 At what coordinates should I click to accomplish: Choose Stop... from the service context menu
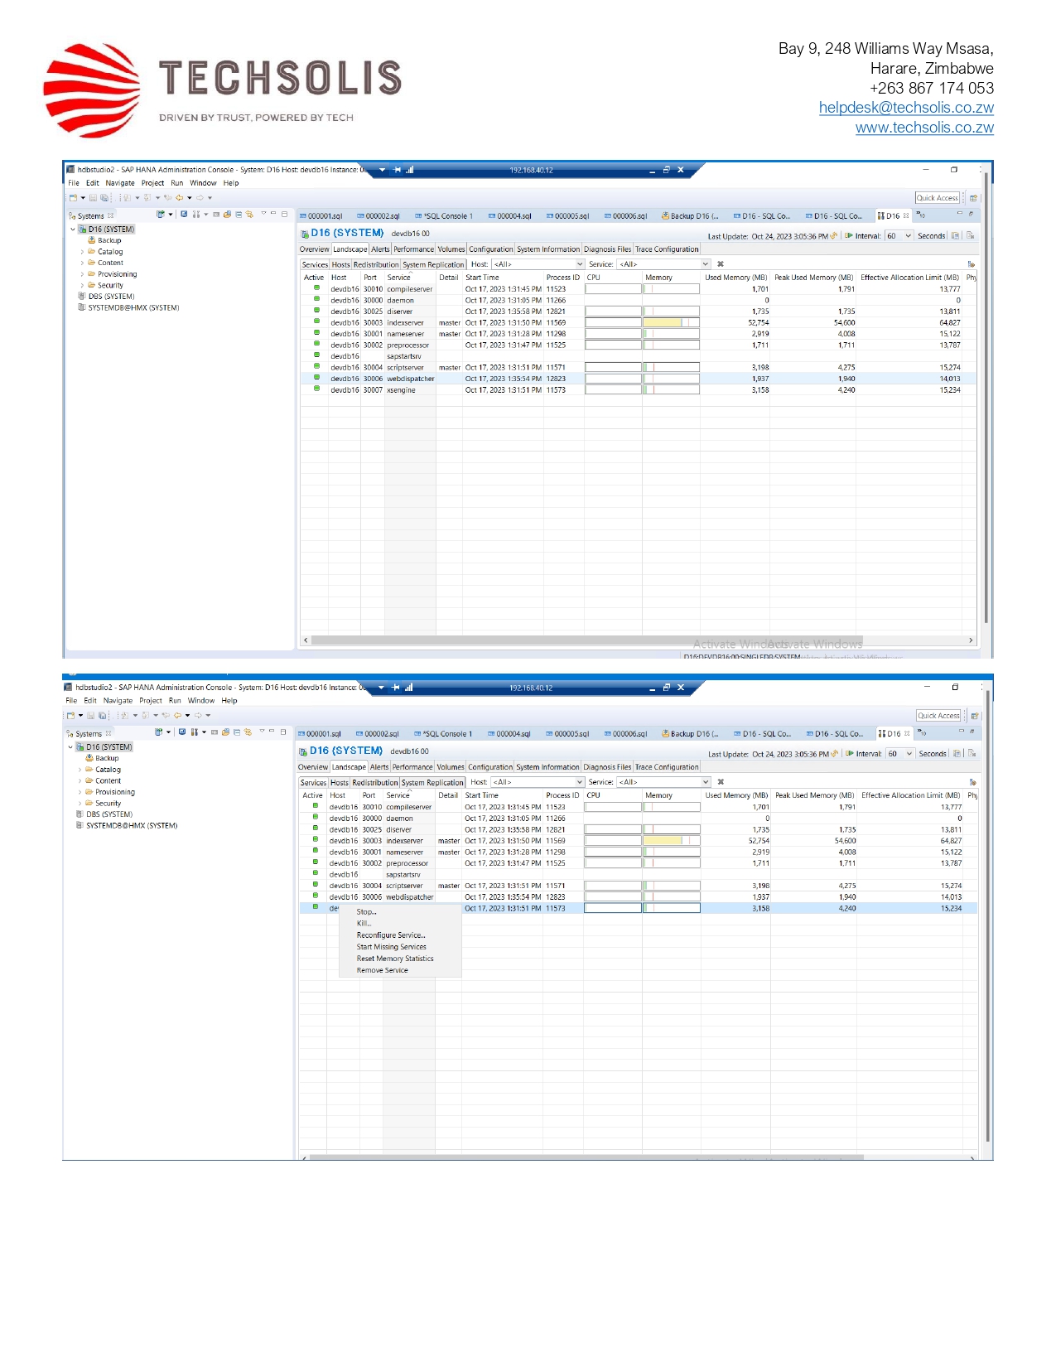coord(366,912)
